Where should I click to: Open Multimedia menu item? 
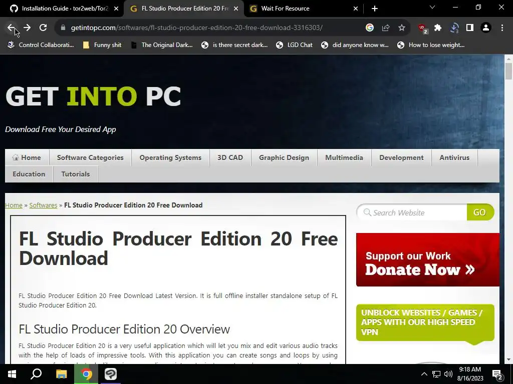[344, 157]
